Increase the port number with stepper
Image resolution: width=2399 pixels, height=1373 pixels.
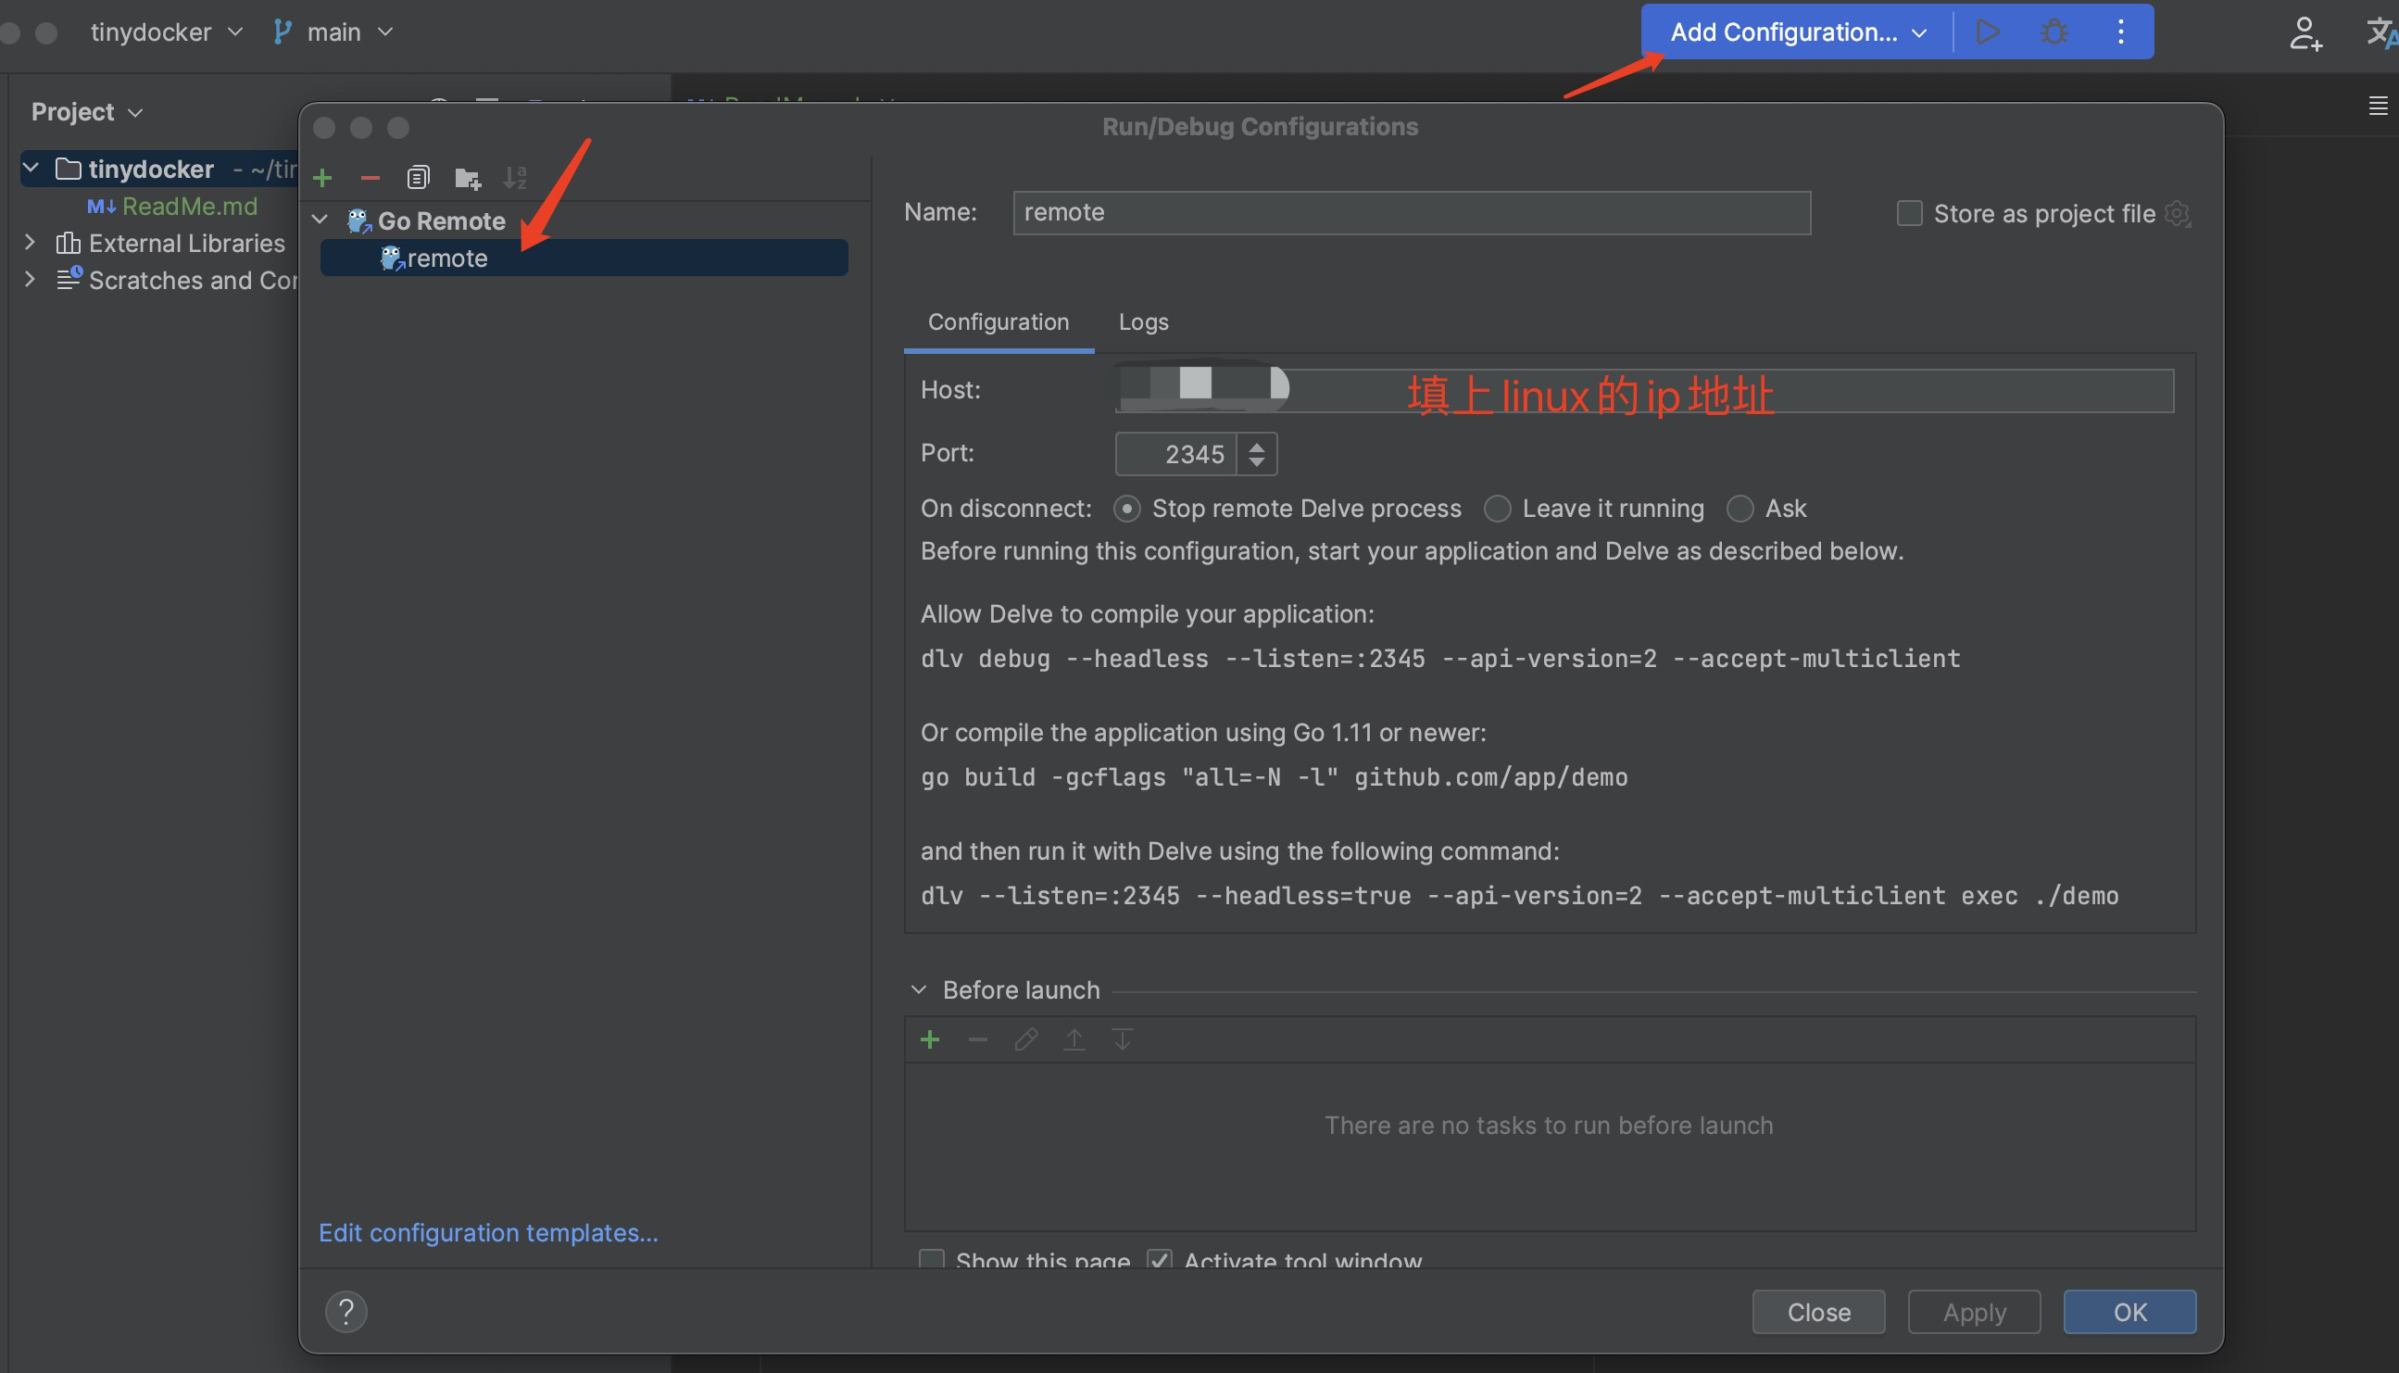[x=1257, y=446]
